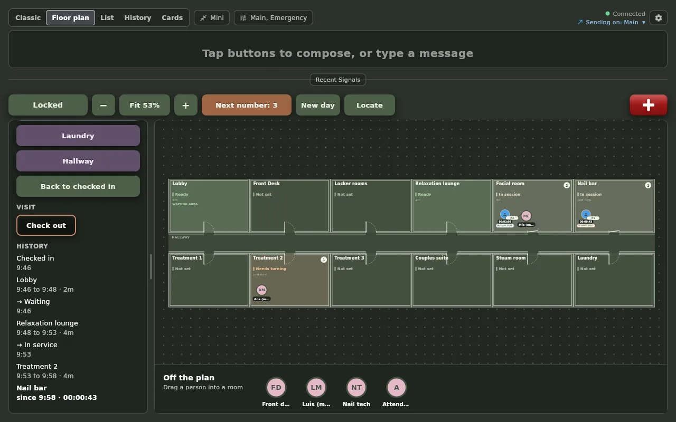
Task: Click the LM Luis avatar
Action: point(316,387)
